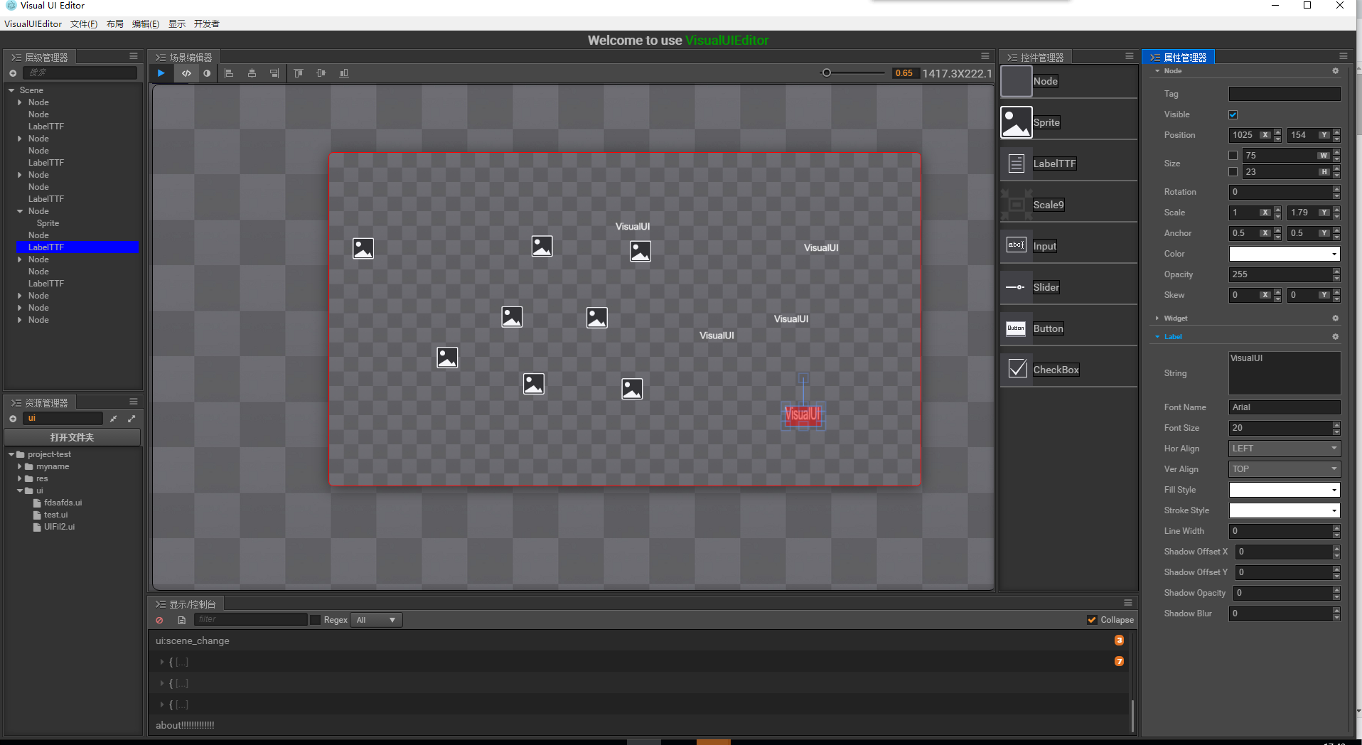
Task: Collapse the Scene tree root
Action: [x=11, y=90]
